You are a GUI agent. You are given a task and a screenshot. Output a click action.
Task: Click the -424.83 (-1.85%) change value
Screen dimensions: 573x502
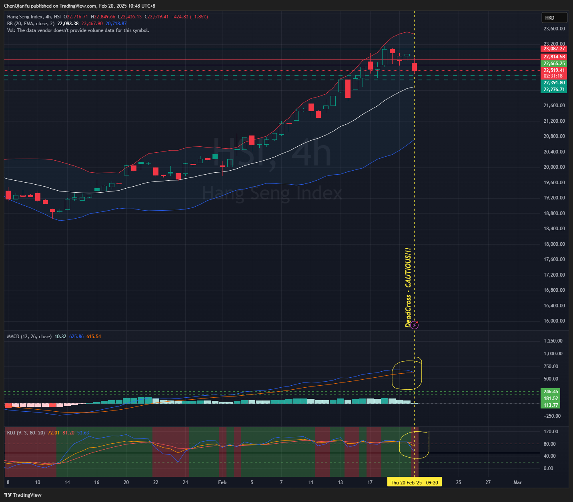point(190,17)
